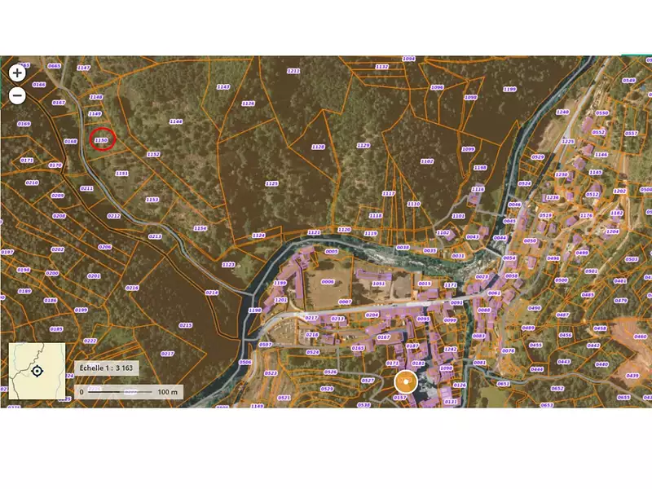This screenshot has height=489, width=652.
Task: Click the 100 m scale bar
Action: (129, 391)
